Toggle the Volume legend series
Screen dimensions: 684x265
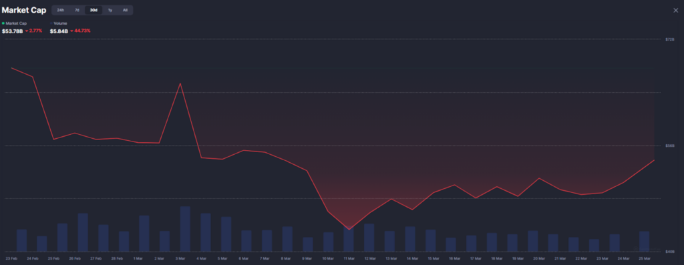59,23
